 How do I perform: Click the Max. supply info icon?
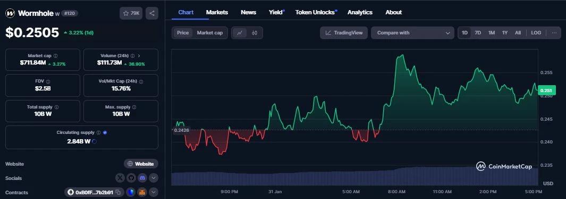tap(134, 107)
